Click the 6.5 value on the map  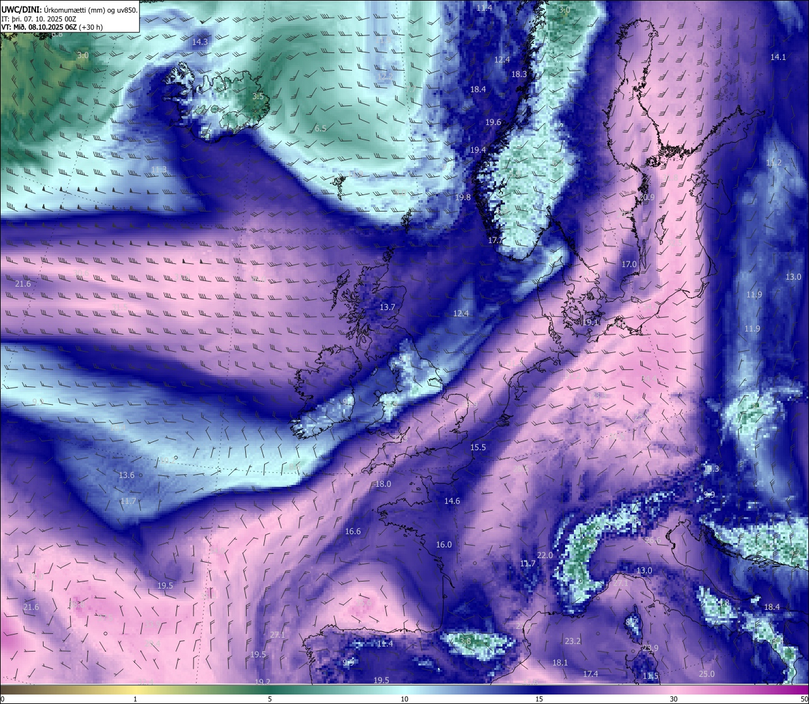[320, 128]
